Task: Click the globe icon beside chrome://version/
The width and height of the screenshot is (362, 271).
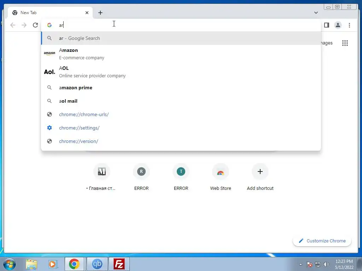Action: tap(49, 141)
